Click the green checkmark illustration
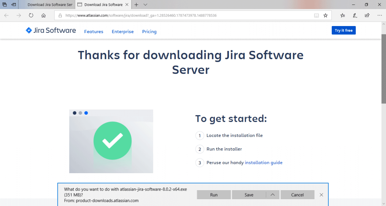 [112, 141]
